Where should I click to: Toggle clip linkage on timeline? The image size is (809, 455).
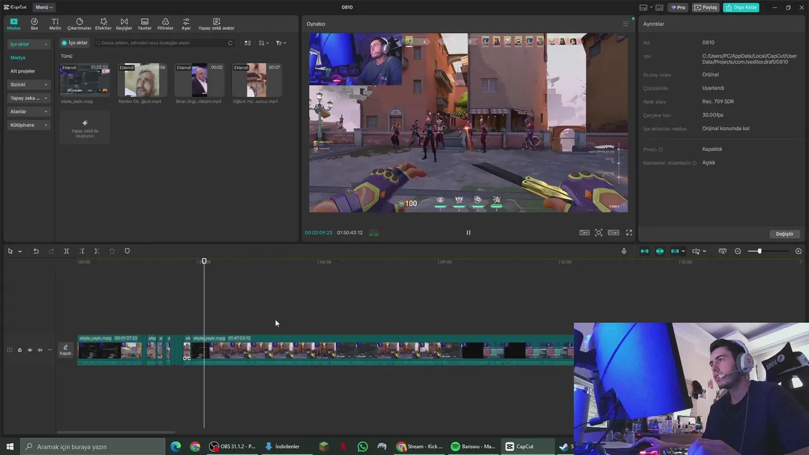[675, 252]
